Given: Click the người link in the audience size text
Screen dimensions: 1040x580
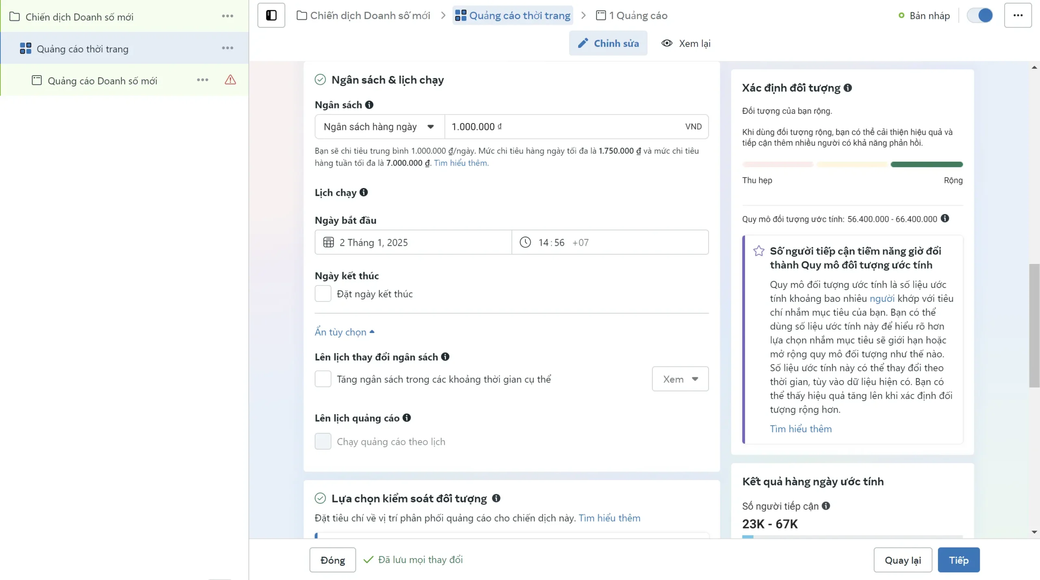Looking at the screenshot, I should pos(882,298).
